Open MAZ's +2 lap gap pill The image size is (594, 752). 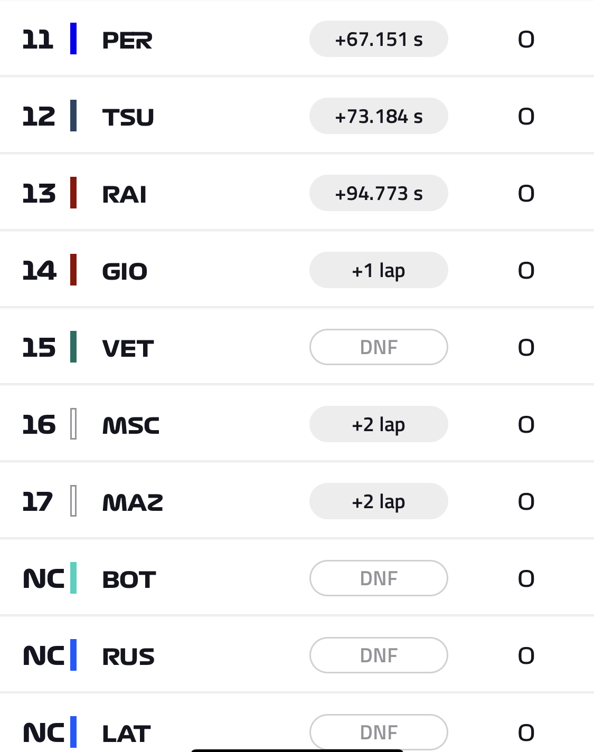coord(379,501)
